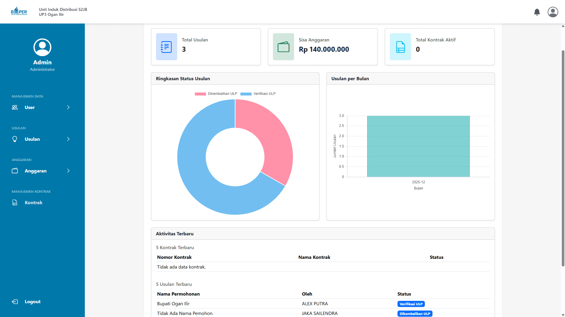Expand the User menu chevron
Viewport: 565px width, 317px height.
[x=68, y=107]
